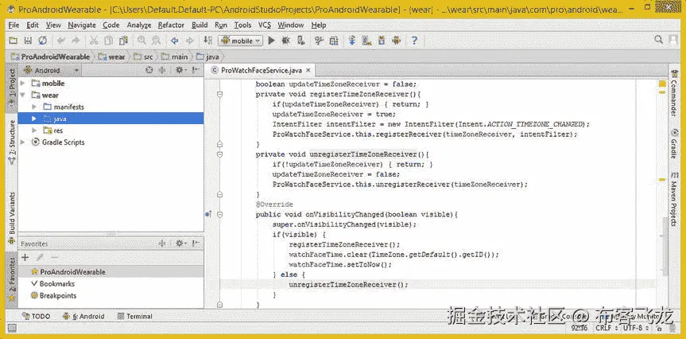The image size is (686, 339).
Task: Click the tool window quick-access icon at bottom-left
Action: [12, 328]
